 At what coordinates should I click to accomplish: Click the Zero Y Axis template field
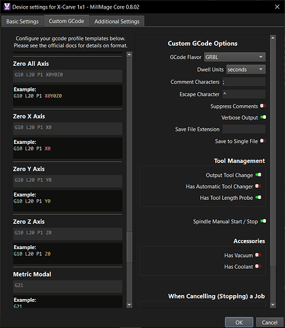point(68,181)
